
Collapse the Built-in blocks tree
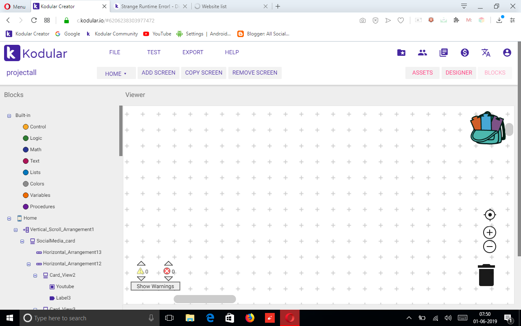coord(9,116)
